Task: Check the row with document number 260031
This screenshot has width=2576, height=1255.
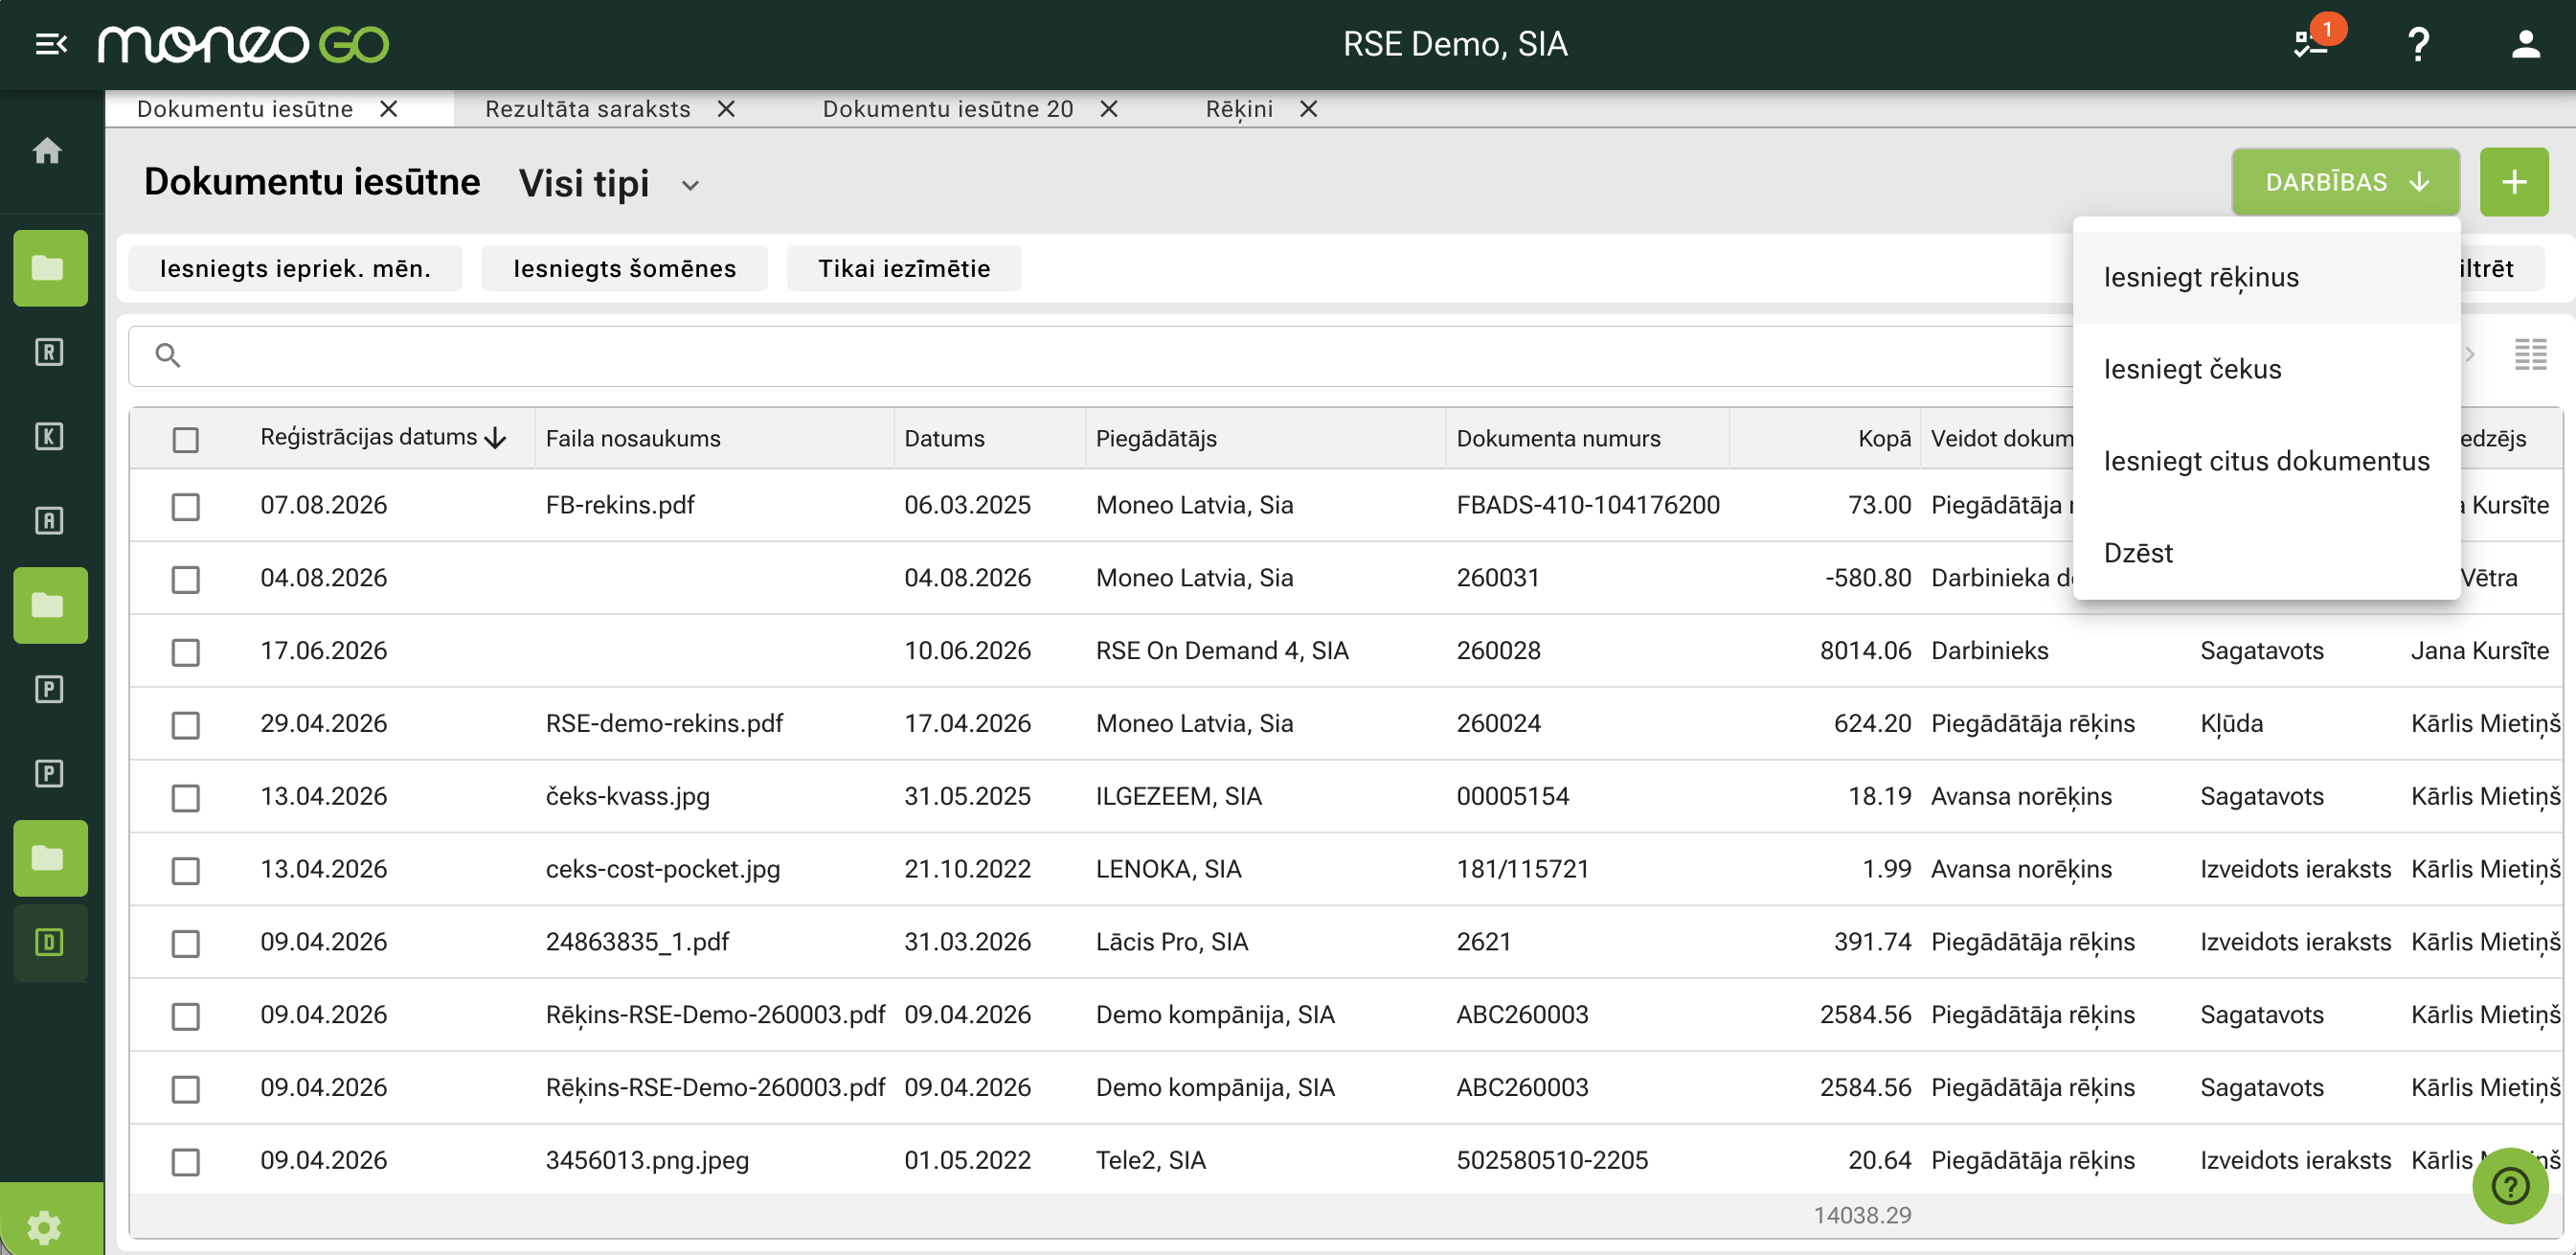Action: point(185,580)
